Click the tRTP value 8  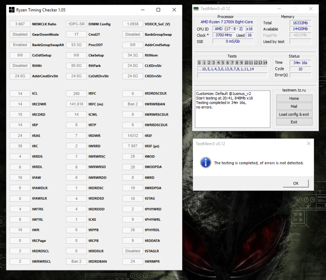[x=76, y=125]
